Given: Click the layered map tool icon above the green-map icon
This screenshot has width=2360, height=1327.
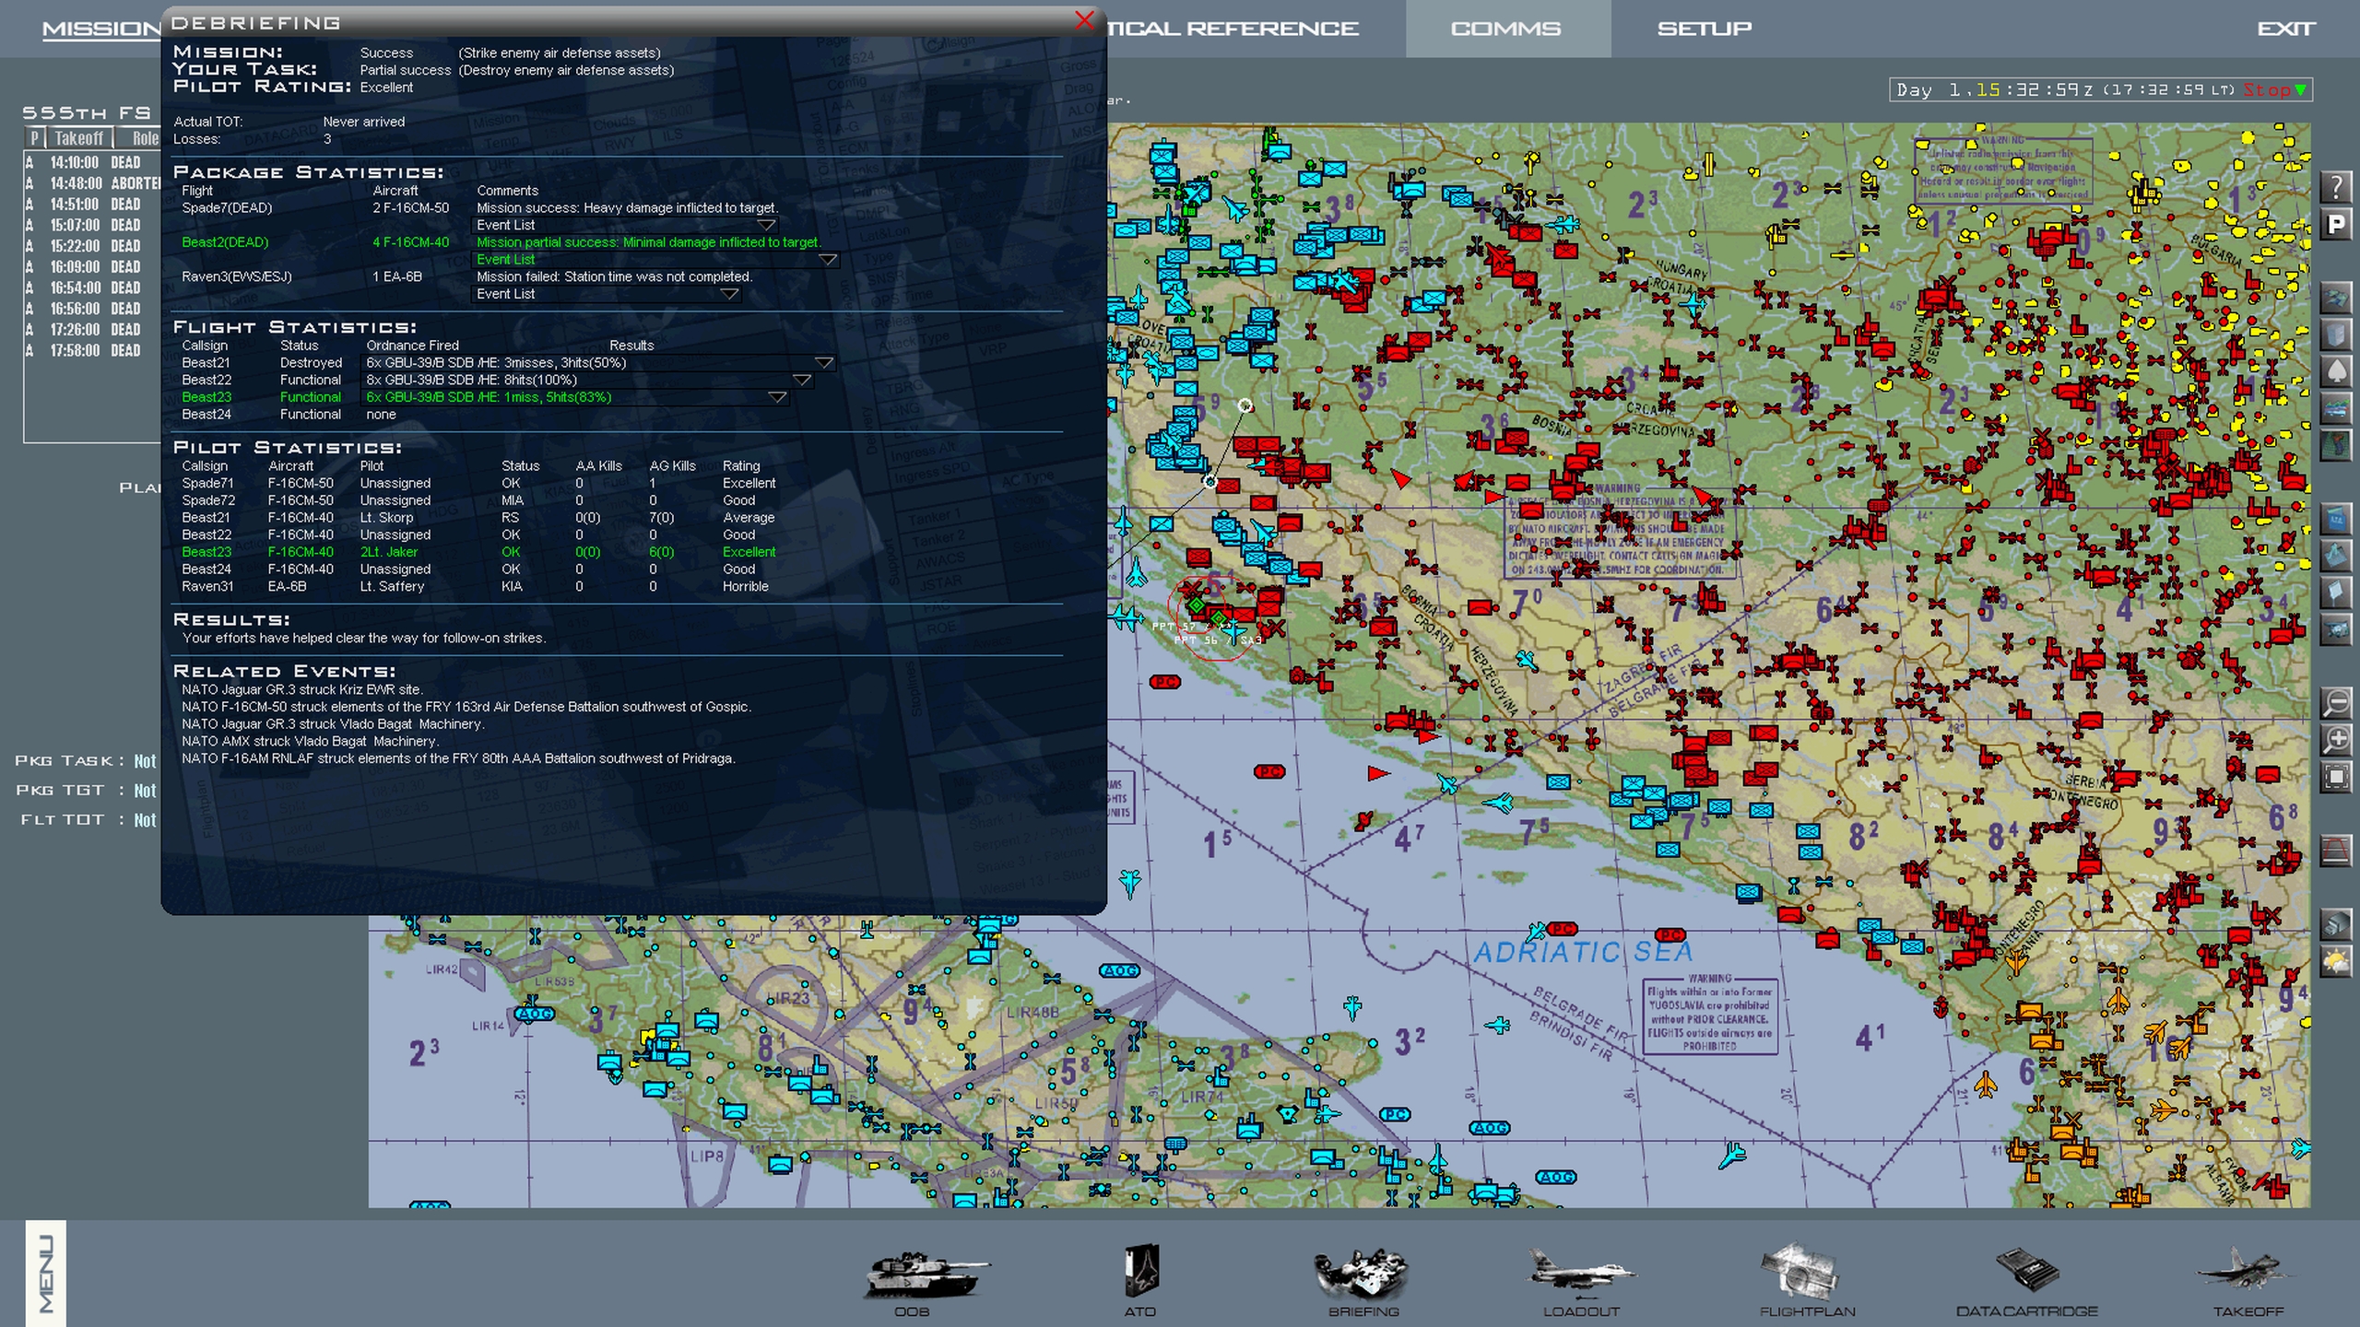Looking at the screenshot, I should point(2335,409).
